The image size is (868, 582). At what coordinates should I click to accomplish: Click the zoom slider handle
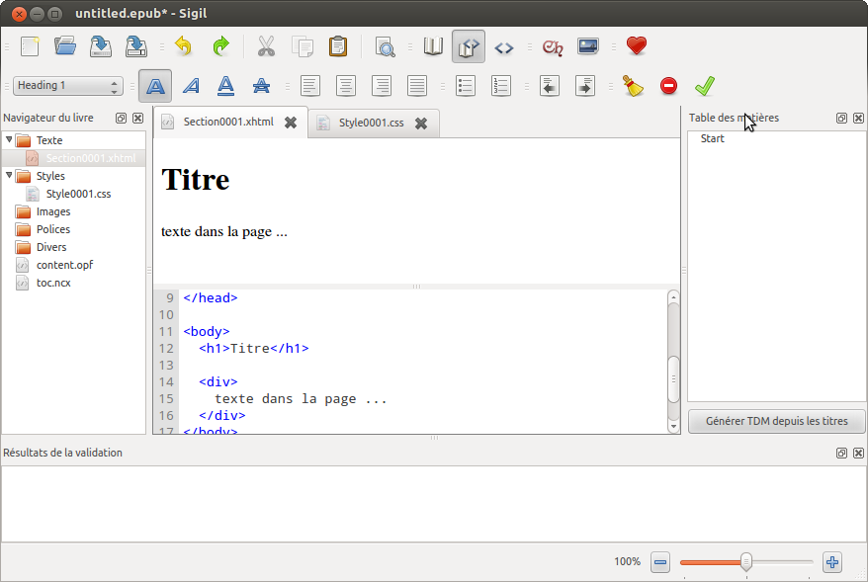click(746, 561)
